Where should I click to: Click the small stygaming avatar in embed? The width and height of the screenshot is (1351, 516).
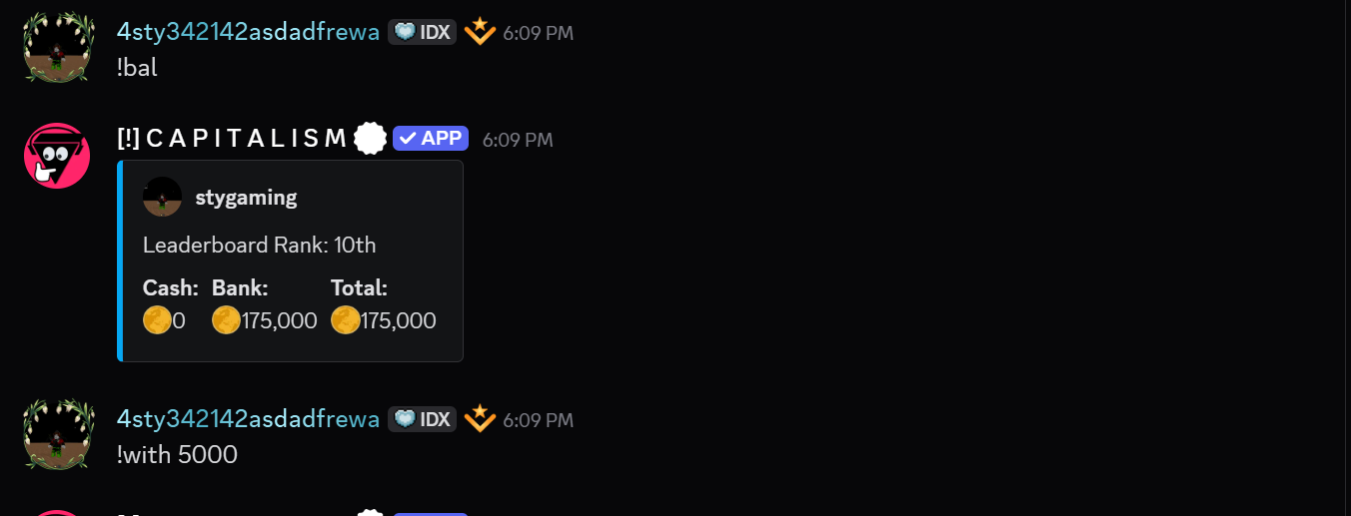click(162, 197)
